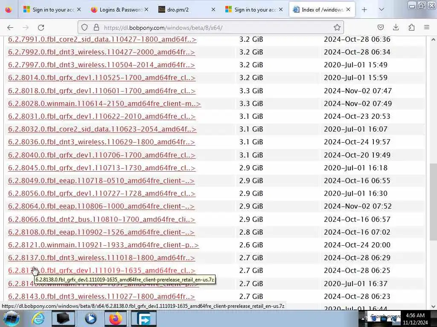Open the Downloads panel
This screenshot has height=327, width=437.
tap(396, 27)
